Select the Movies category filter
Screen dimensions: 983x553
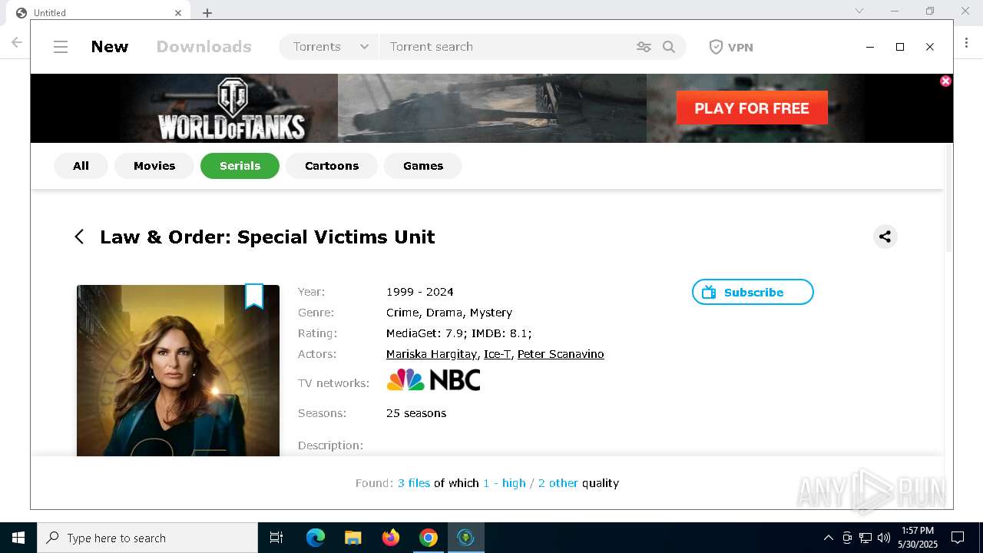154,166
